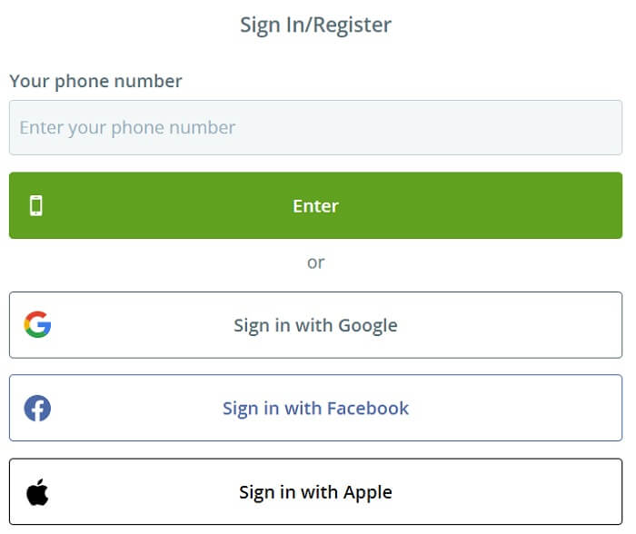Choose Sign in with Facebook

[315, 408]
